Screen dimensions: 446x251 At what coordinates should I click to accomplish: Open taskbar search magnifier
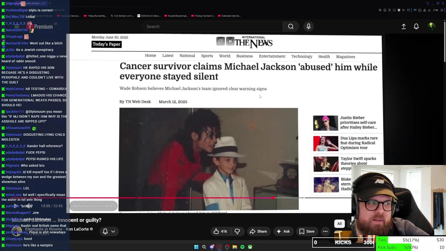pyautogui.click(x=204, y=247)
